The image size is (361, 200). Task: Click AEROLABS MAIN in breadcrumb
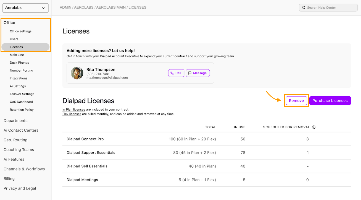coord(111,7)
